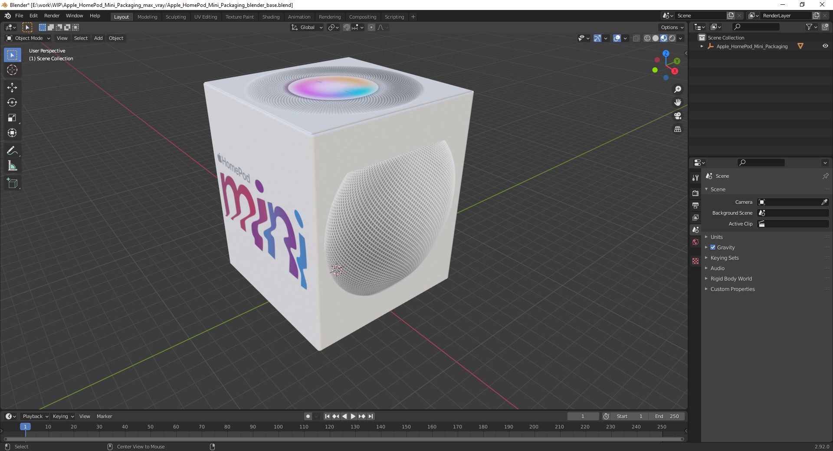833x451 pixels.
Task: Open the Add menu in viewport header
Action: [x=98, y=38]
